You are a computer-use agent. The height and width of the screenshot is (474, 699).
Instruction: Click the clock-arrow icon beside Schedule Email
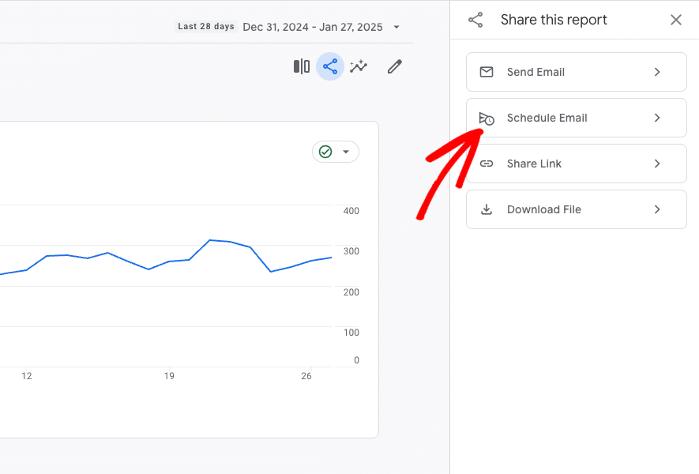pyautogui.click(x=487, y=118)
